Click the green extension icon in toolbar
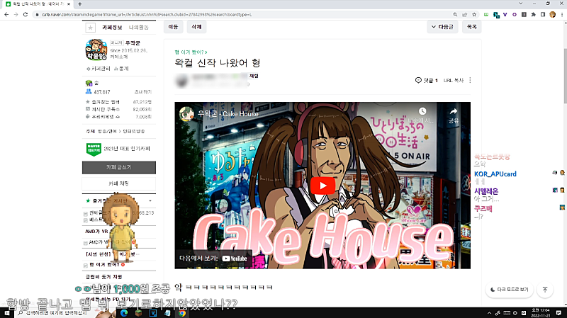Screen dimensions: 567x318 486,14
